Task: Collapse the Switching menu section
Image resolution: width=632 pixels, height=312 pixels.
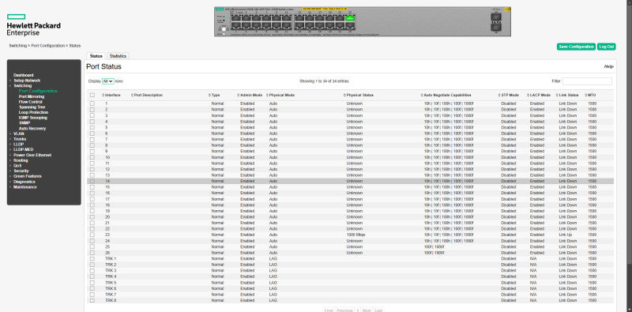Action: pos(23,86)
